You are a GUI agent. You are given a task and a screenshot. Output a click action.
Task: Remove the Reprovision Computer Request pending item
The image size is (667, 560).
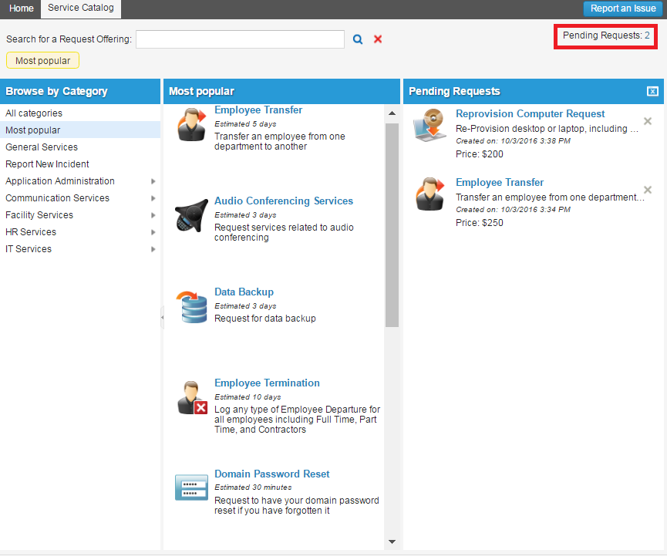coord(648,121)
